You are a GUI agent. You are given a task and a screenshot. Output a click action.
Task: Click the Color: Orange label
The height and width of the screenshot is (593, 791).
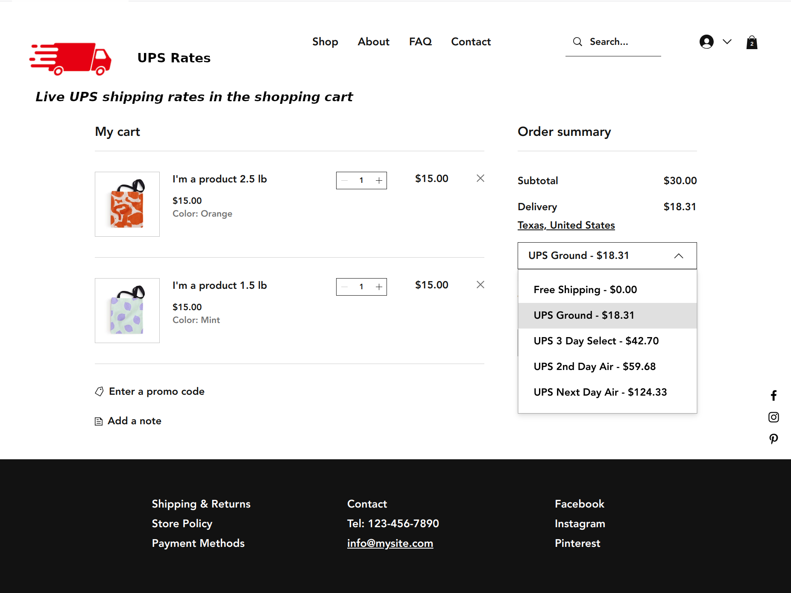pos(202,214)
